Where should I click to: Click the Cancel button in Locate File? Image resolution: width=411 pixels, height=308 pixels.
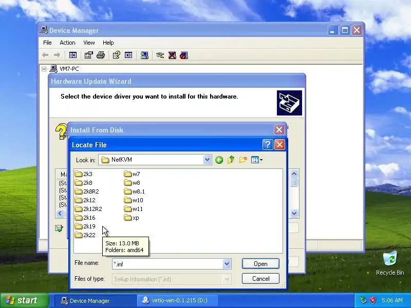(x=260, y=278)
